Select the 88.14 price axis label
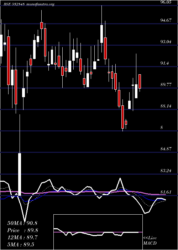This screenshot has width=178, height=250. [x=166, y=106]
